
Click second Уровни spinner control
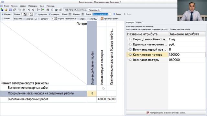coord(31,14)
